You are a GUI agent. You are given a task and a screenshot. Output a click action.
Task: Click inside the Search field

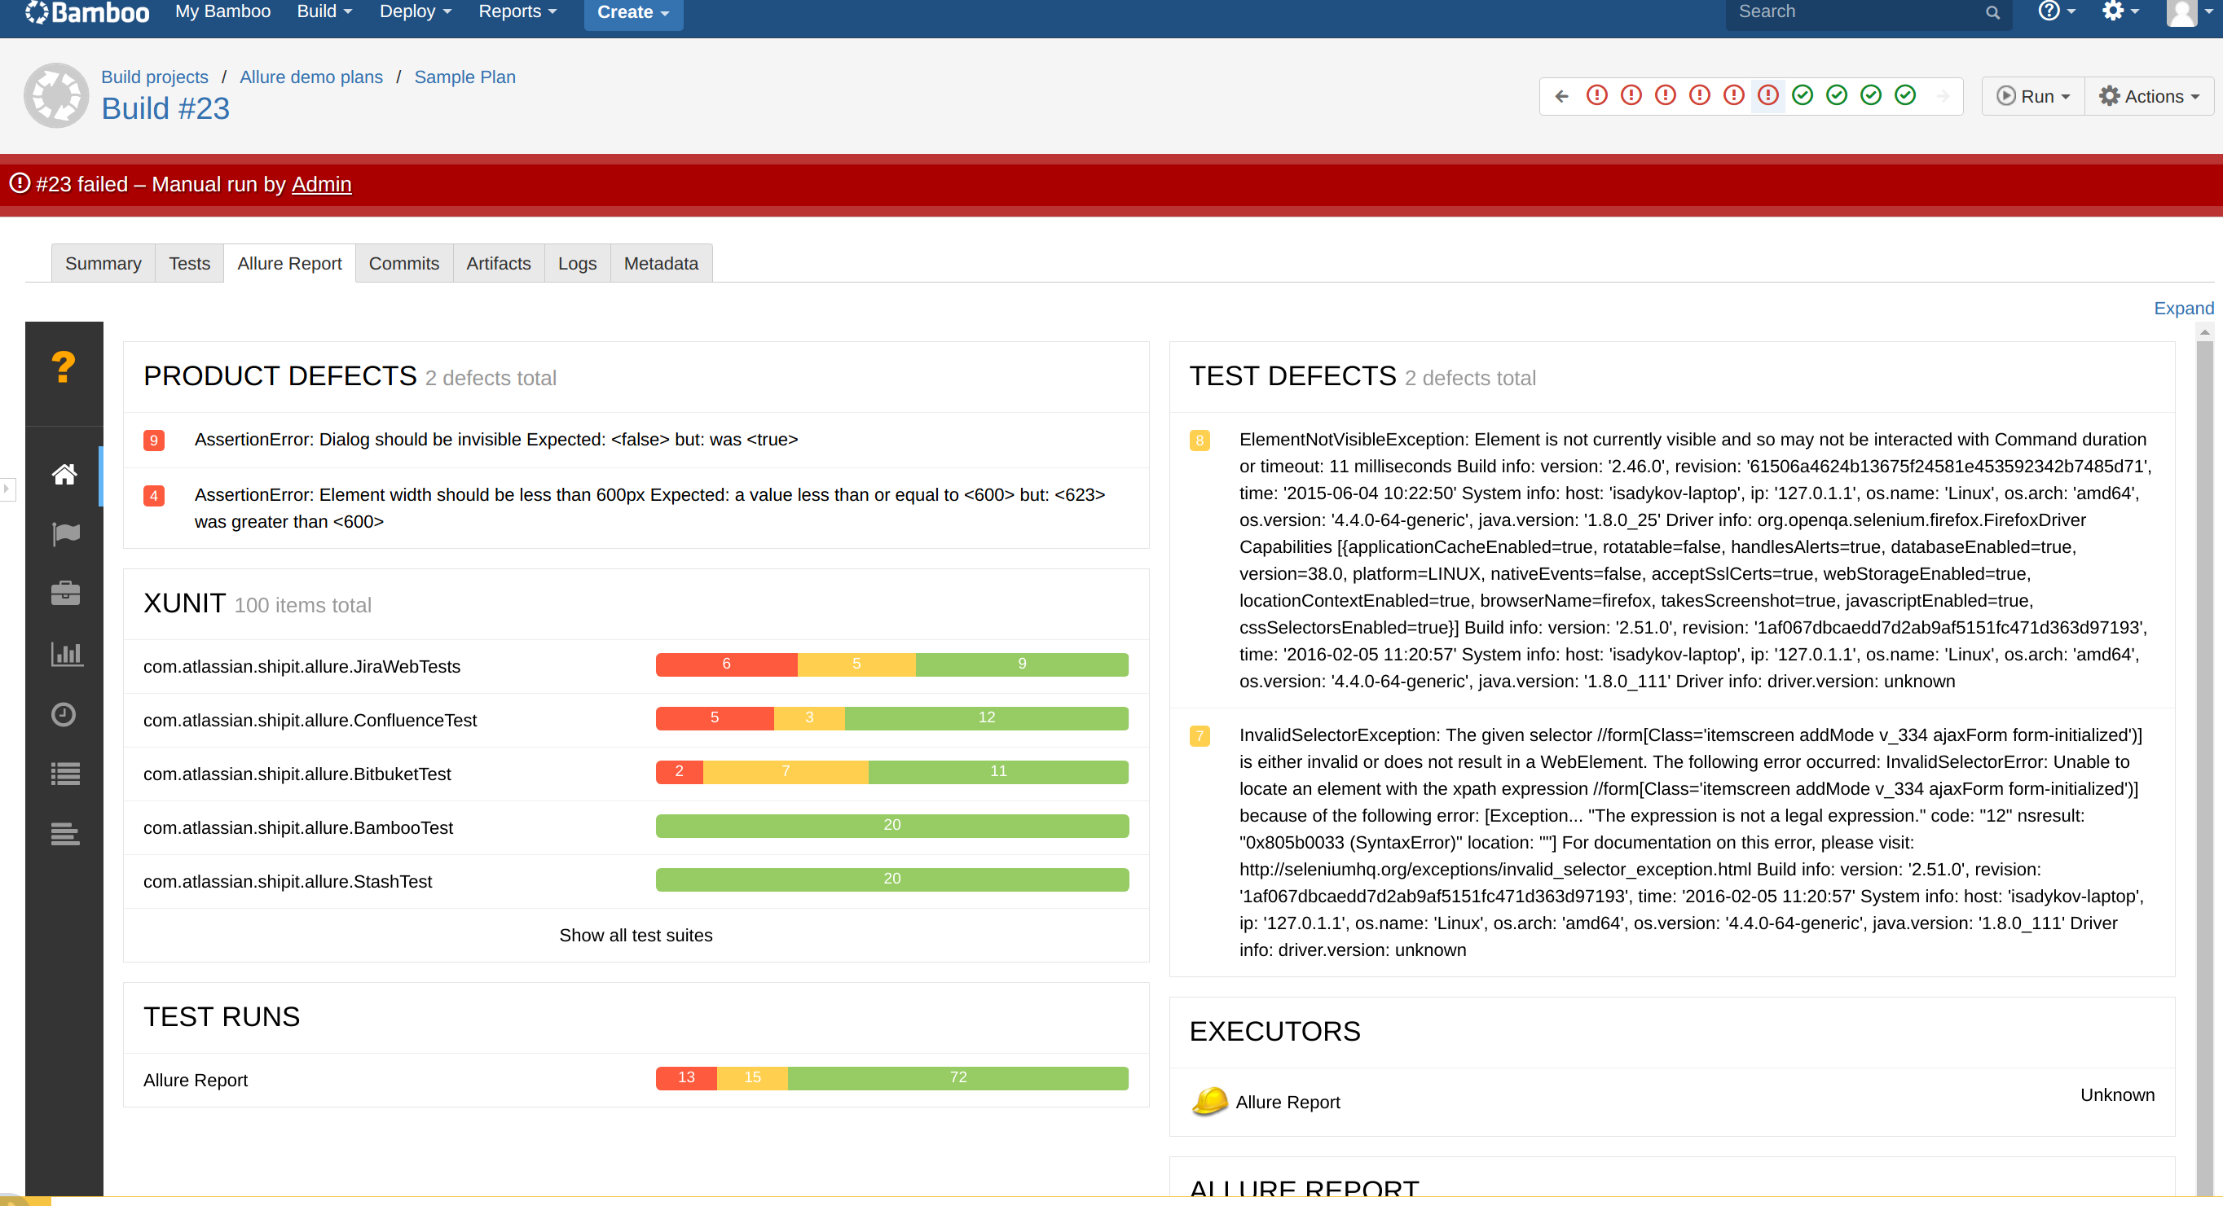pyautogui.click(x=1869, y=12)
